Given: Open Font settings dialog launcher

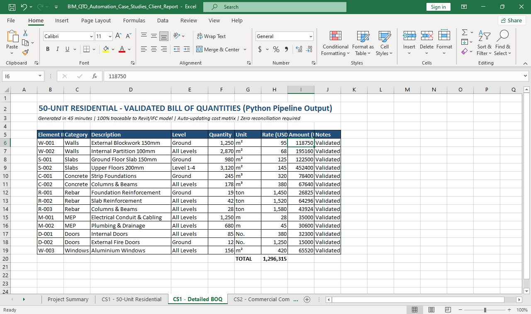Looking at the screenshot, I should (x=133, y=63).
